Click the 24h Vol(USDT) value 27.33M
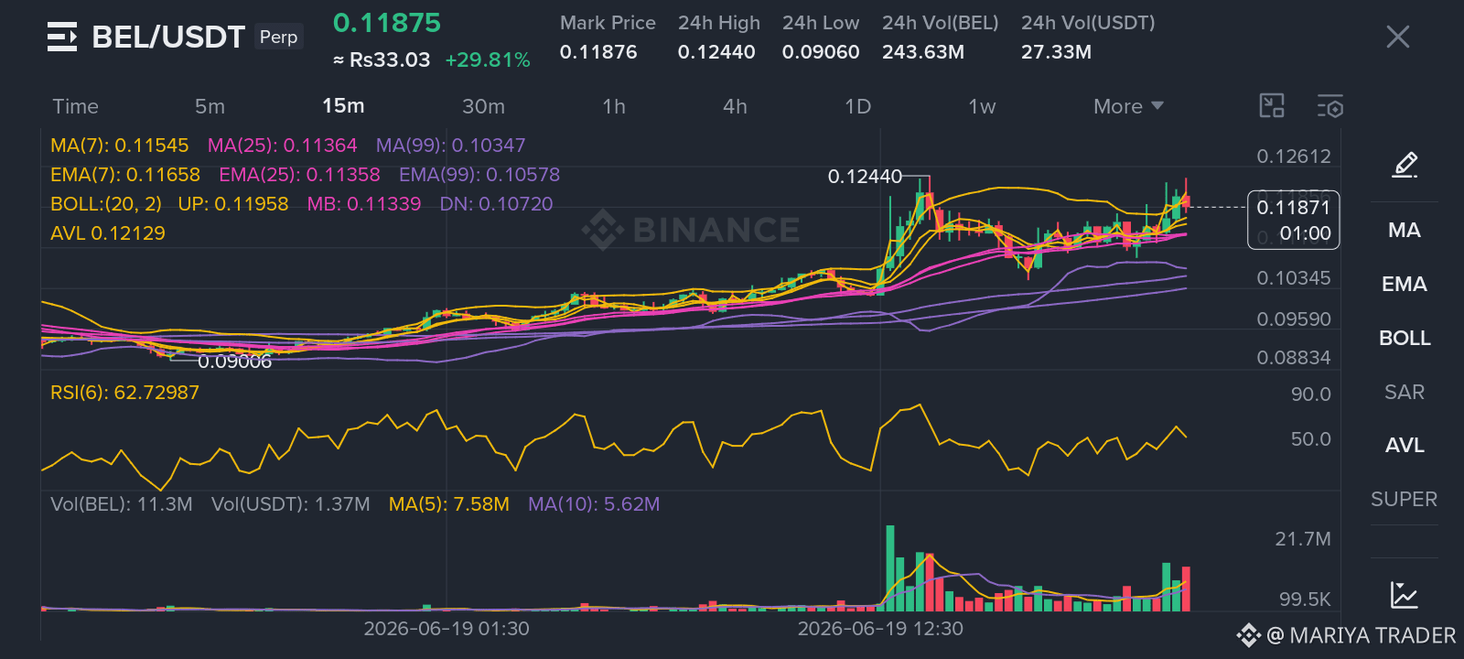 pyautogui.click(x=1056, y=52)
